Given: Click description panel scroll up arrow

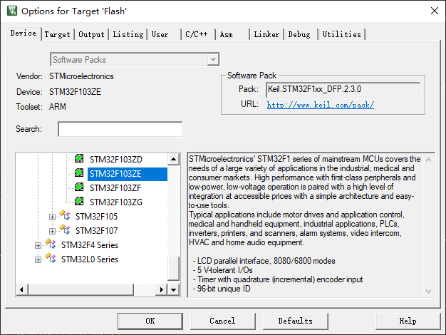Looking at the screenshot, I should click(428, 160).
